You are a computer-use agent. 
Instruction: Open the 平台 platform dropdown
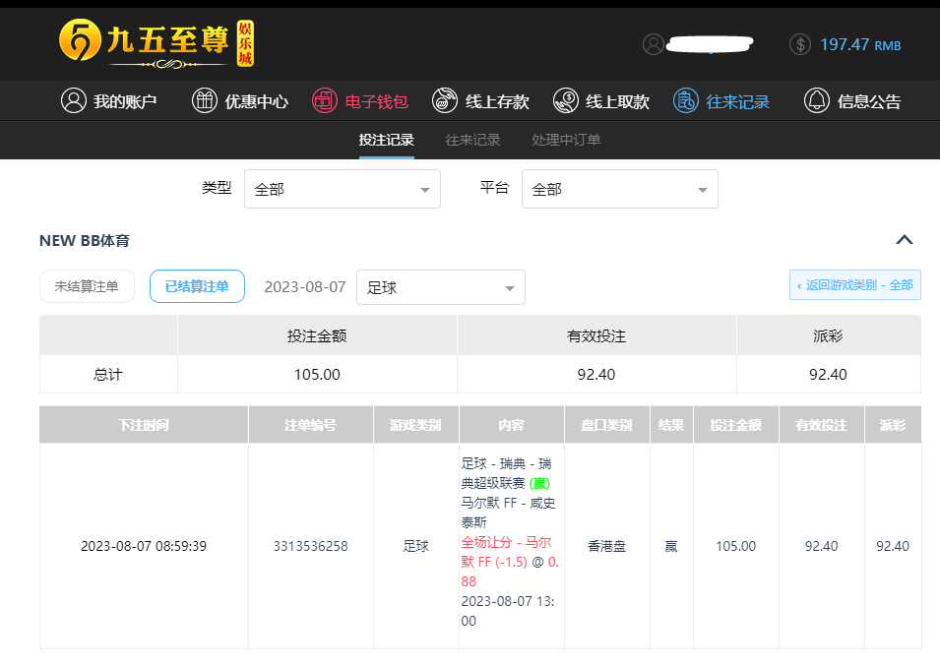point(619,189)
